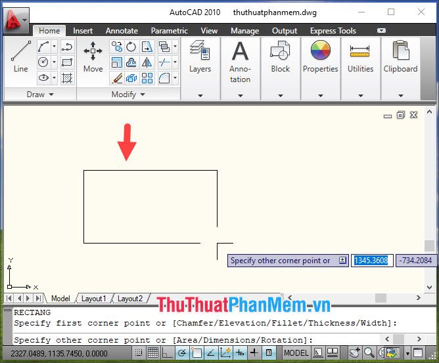Click the Quick View Drawings icon
Viewport: 439px width, 363px height.
[x=333, y=352]
